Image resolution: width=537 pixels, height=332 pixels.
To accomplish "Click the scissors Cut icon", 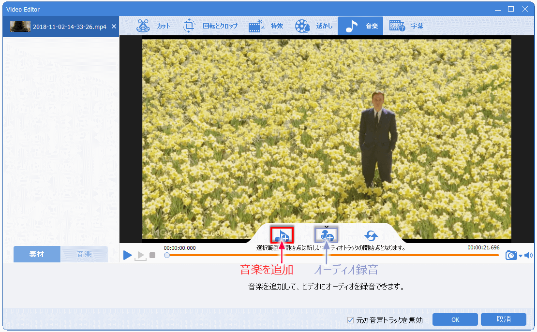I will [143, 26].
